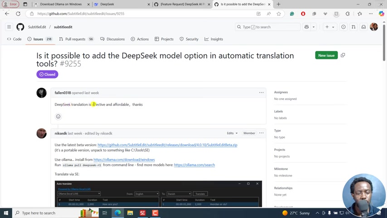Expand the Edits dropdown on niksedk's comment
The width and height of the screenshot is (387, 218).
click(x=232, y=133)
